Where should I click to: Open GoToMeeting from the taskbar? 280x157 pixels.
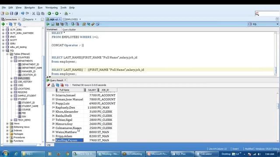click(x=133, y=154)
